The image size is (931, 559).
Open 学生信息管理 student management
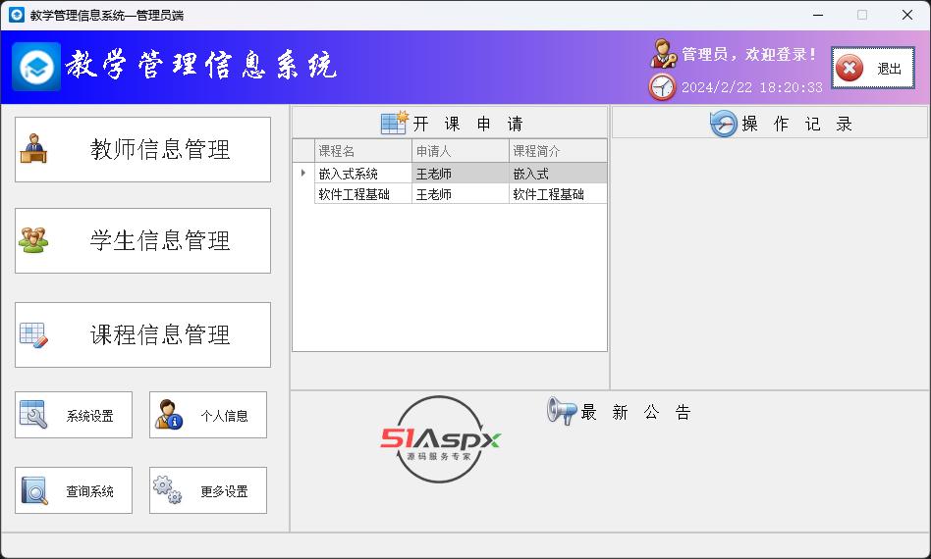point(142,240)
